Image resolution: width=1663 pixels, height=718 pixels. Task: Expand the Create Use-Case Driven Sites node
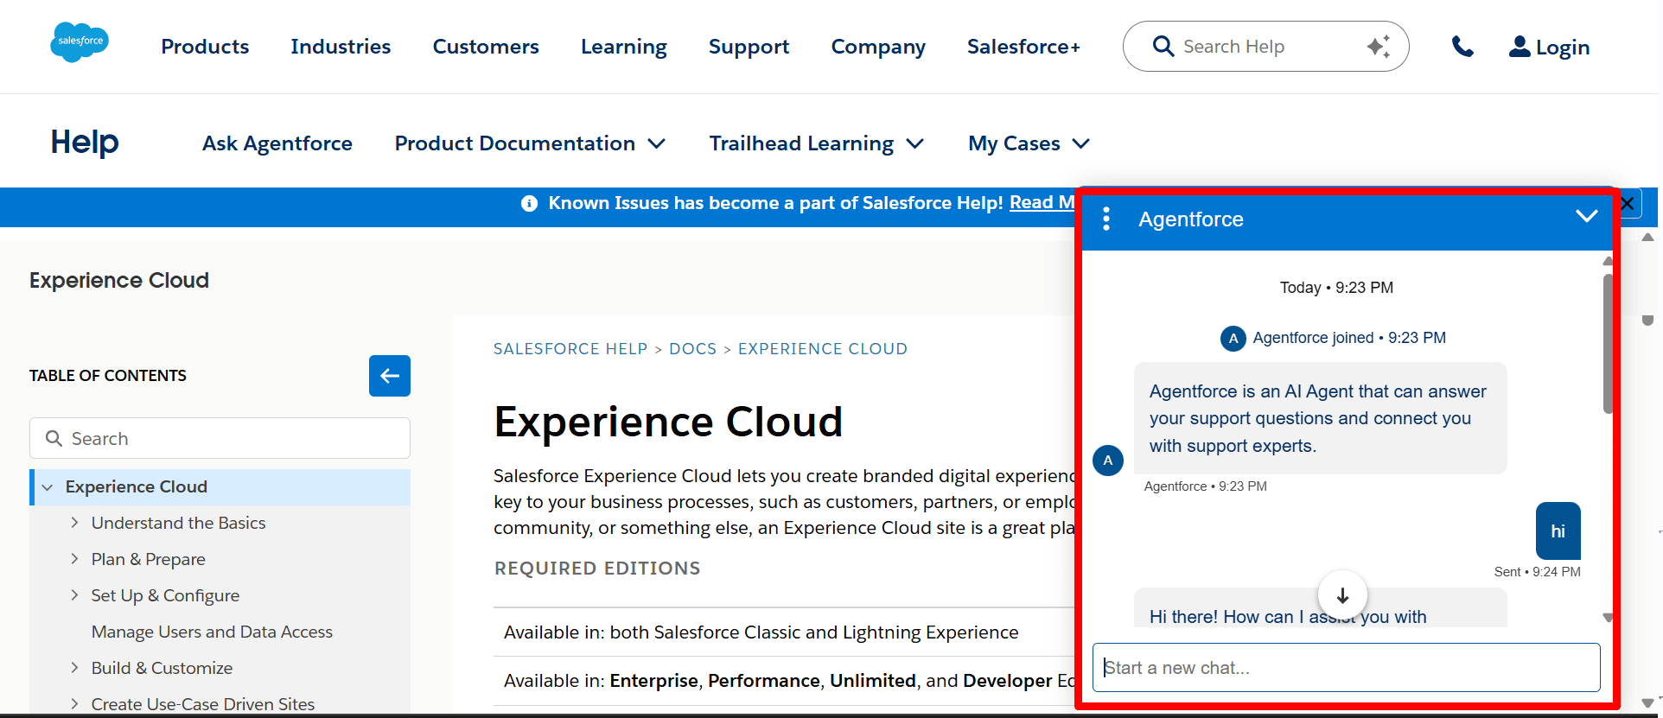coord(74,704)
